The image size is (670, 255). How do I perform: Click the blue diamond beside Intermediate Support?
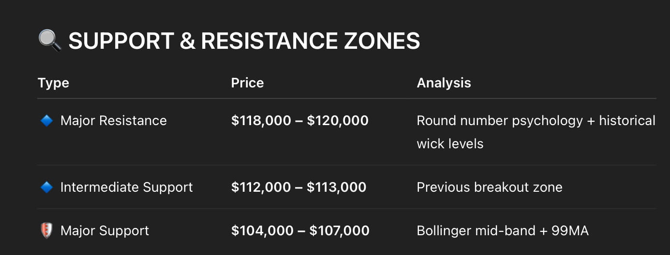pyautogui.click(x=46, y=187)
